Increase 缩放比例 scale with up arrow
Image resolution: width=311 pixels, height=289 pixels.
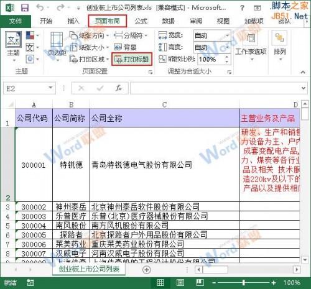tap(227, 57)
